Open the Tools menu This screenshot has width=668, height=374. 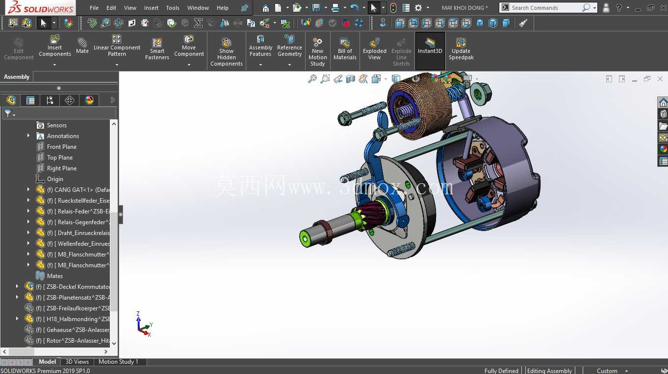(x=173, y=8)
